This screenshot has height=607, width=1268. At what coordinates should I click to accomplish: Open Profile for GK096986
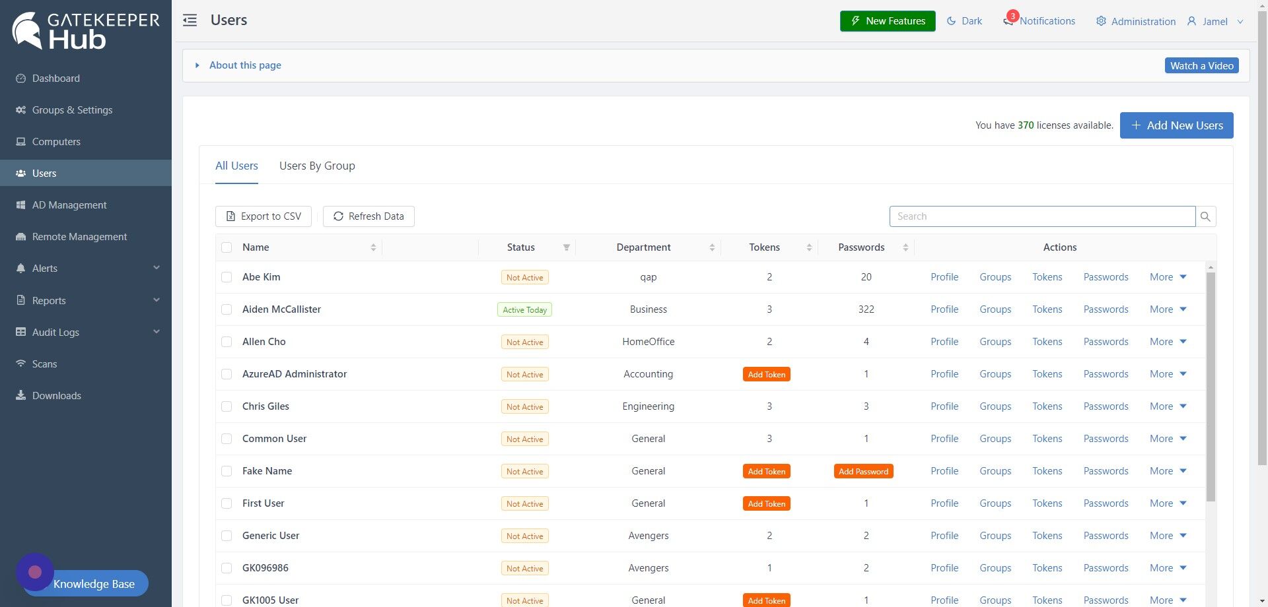pos(944,568)
